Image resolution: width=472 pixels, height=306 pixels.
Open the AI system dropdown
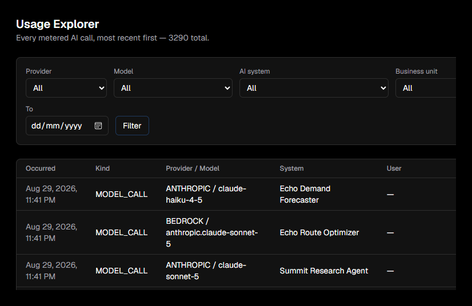coord(314,88)
